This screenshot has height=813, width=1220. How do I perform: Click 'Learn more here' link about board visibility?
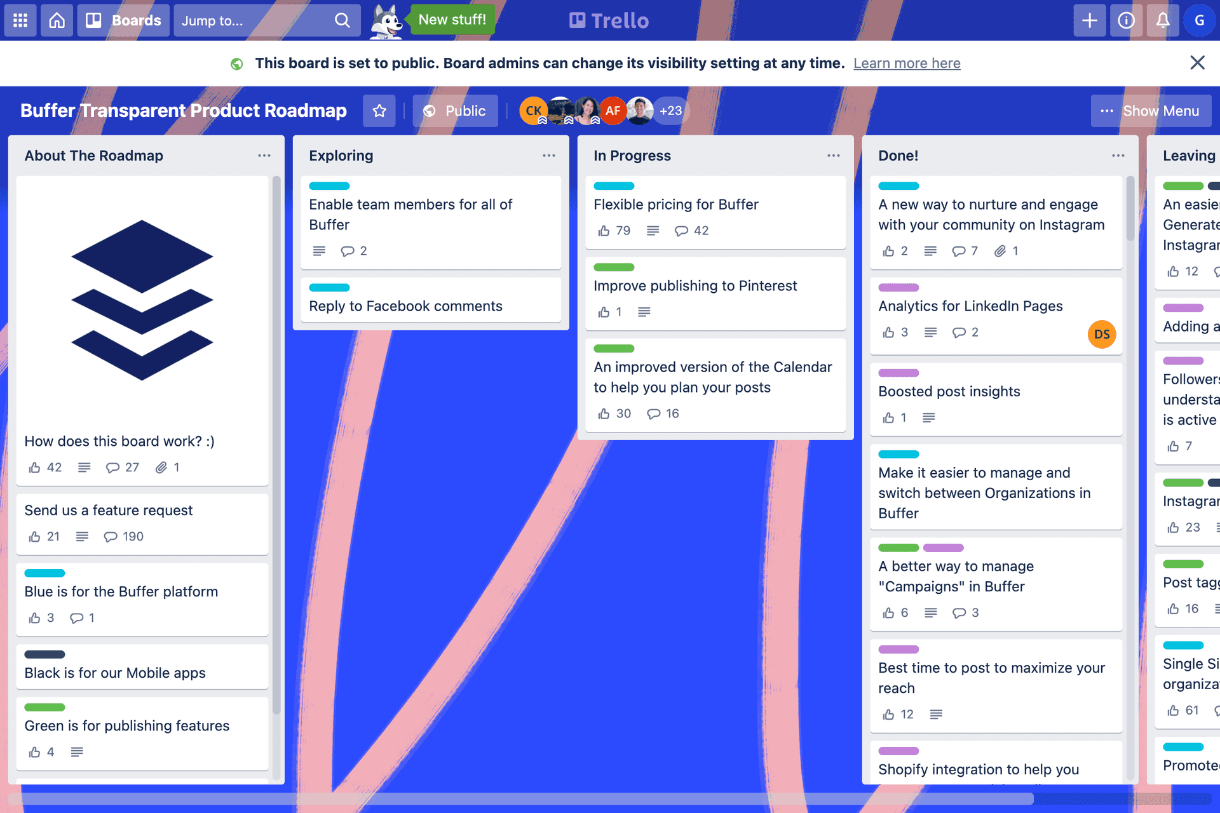pyautogui.click(x=907, y=63)
